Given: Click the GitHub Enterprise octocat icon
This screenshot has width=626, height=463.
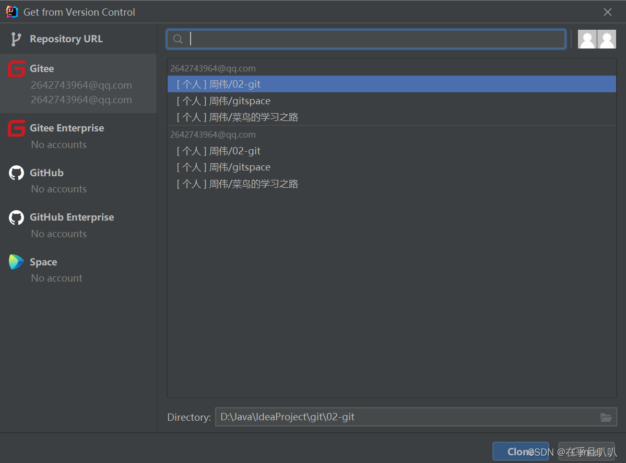Looking at the screenshot, I should pyautogui.click(x=16, y=217).
